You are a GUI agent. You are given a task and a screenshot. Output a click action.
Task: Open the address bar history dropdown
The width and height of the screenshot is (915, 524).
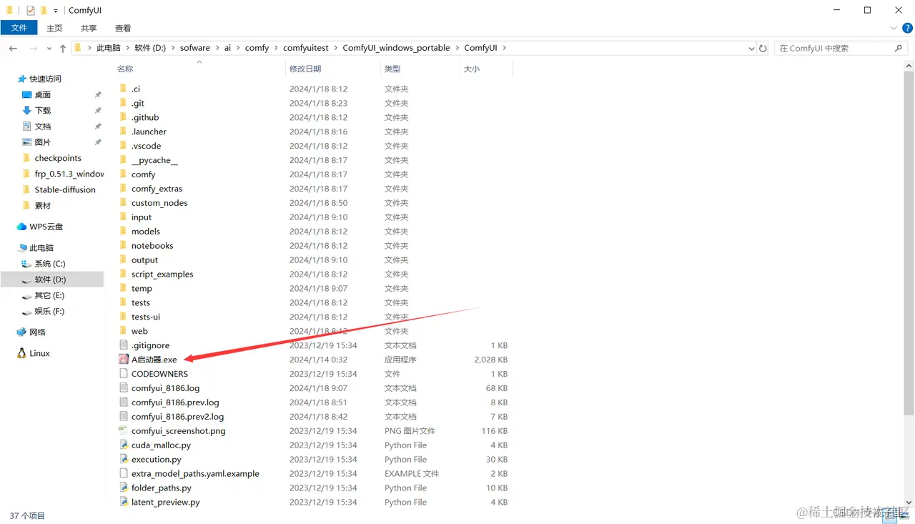pos(751,48)
